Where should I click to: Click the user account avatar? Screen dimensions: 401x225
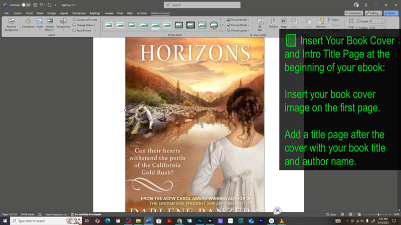[x=356, y=5]
